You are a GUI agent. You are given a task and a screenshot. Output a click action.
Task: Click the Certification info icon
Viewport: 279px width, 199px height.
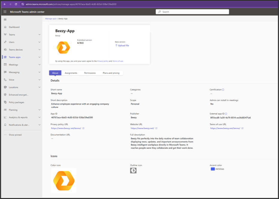(223, 90)
